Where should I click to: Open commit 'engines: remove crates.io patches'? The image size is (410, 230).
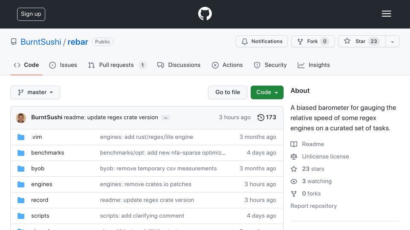(x=146, y=184)
